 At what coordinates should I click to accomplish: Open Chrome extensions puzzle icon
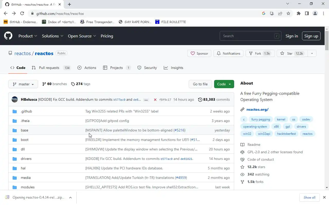299,14
